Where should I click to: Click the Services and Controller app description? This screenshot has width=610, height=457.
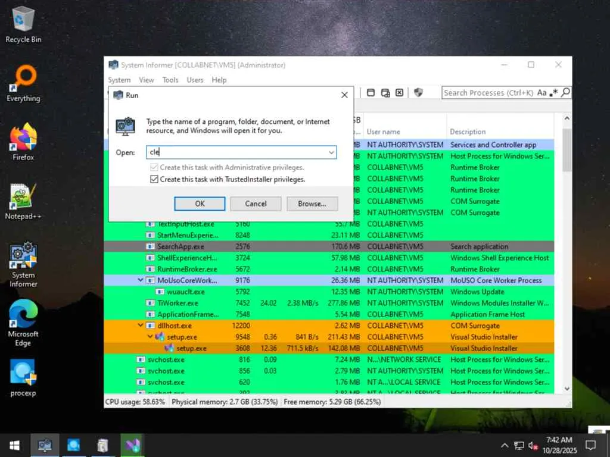coord(493,145)
